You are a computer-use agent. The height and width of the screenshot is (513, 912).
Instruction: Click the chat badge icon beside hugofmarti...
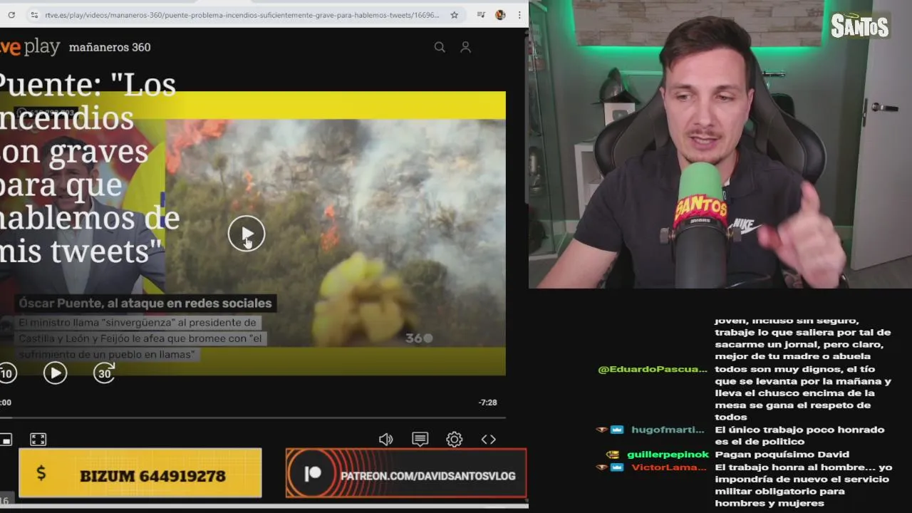(x=617, y=430)
